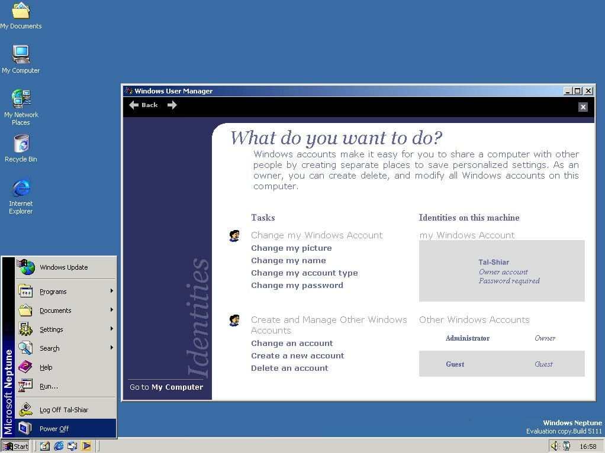The height and width of the screenshot is (453, 605).
Task: Open My Computer desktop icon
Action: [x=21, y=55]
